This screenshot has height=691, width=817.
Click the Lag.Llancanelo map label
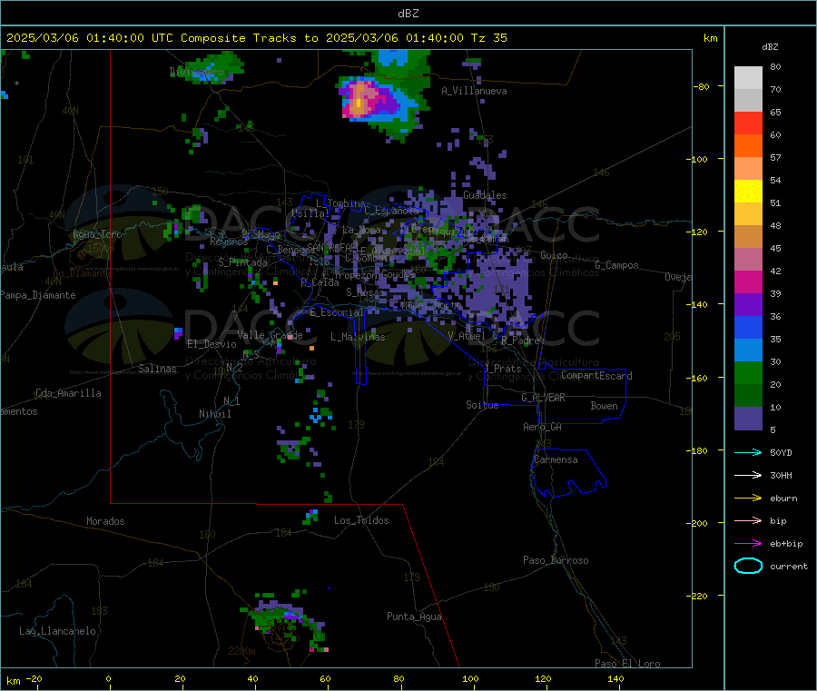[x=57, y=631]
